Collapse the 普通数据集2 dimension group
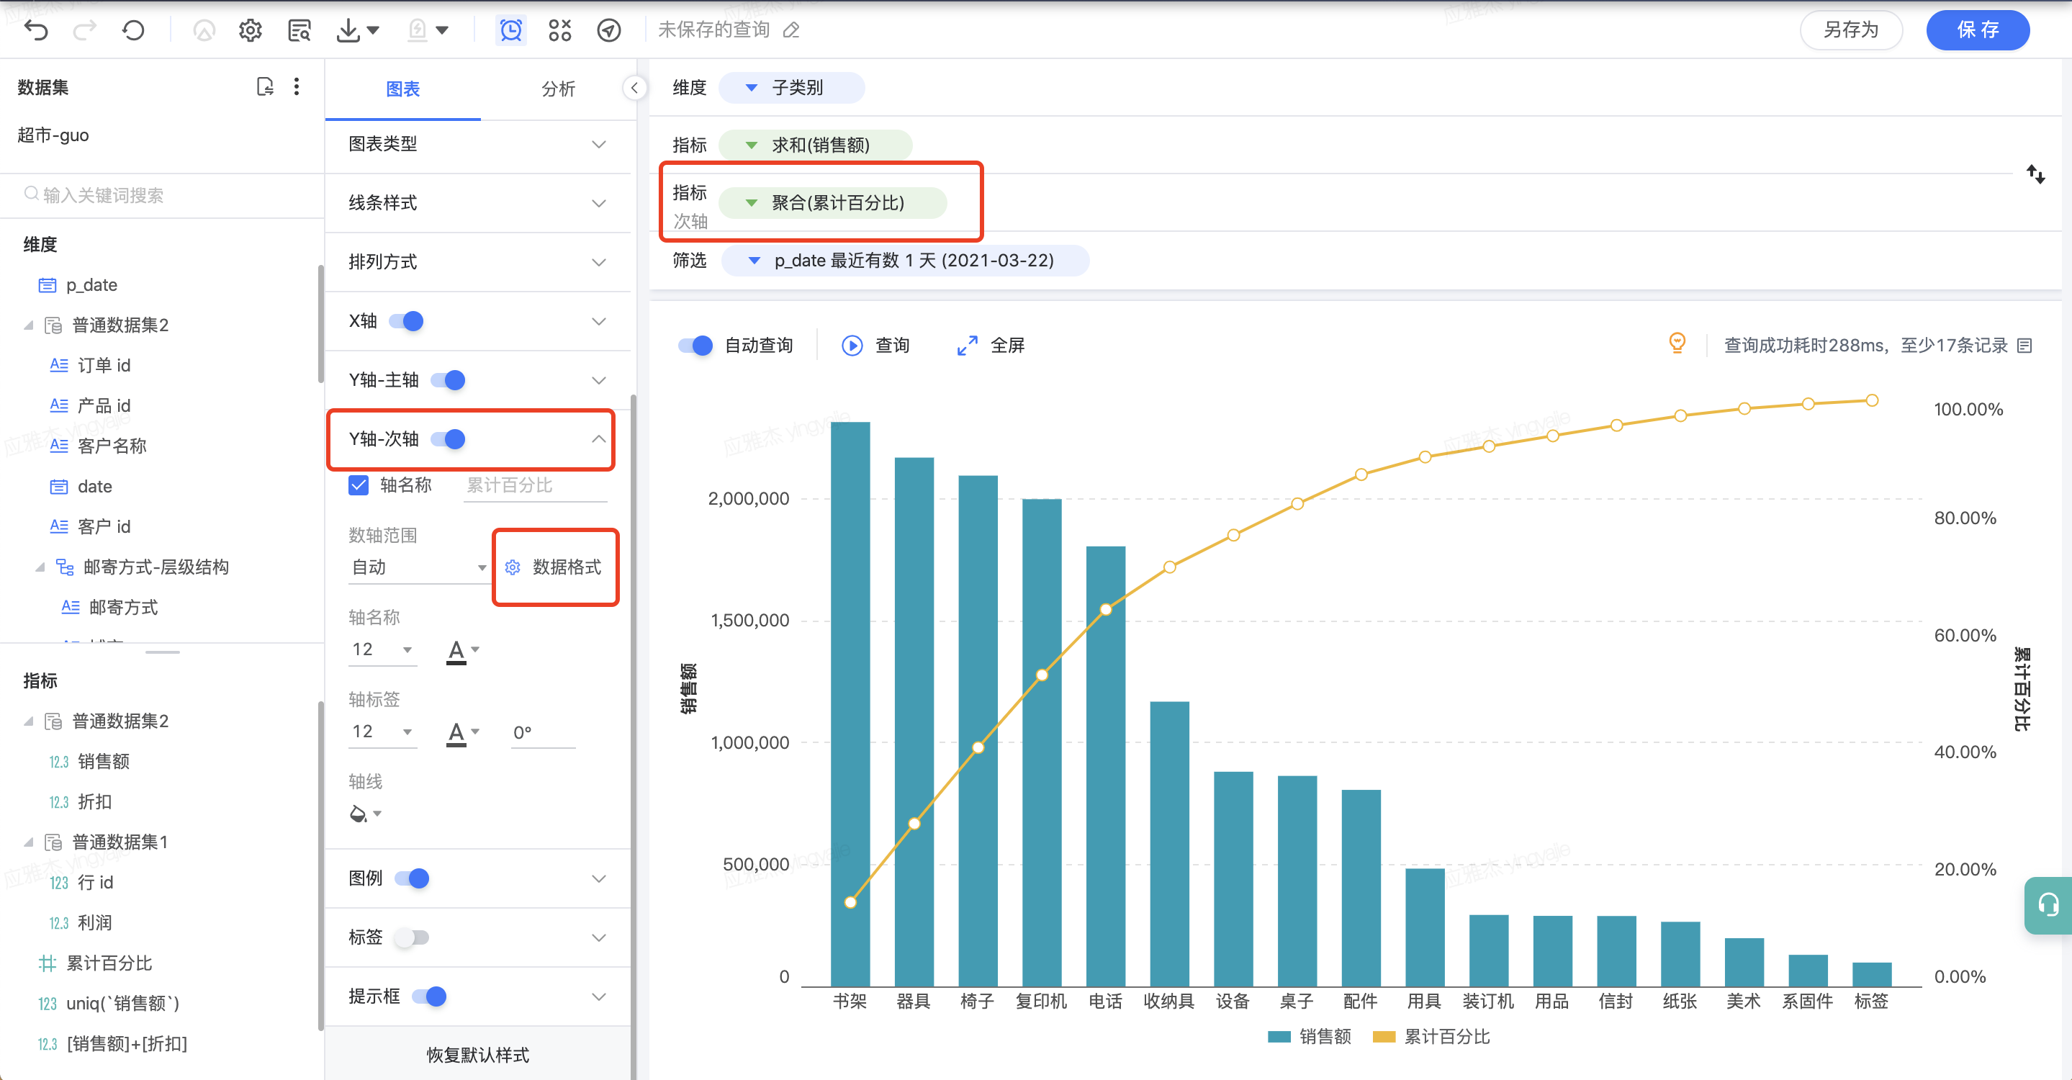Image resolution: width=2072 pixels, height=1080 pixels. (28, 325)
